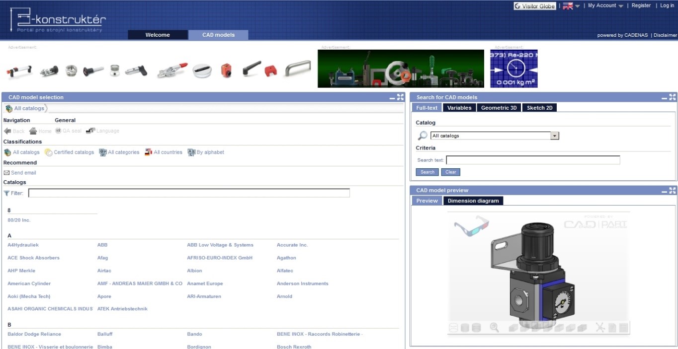Click the All categories icon

pos(102,152)
